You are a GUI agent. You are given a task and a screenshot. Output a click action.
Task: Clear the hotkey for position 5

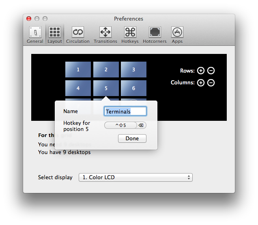pos(141,126)
